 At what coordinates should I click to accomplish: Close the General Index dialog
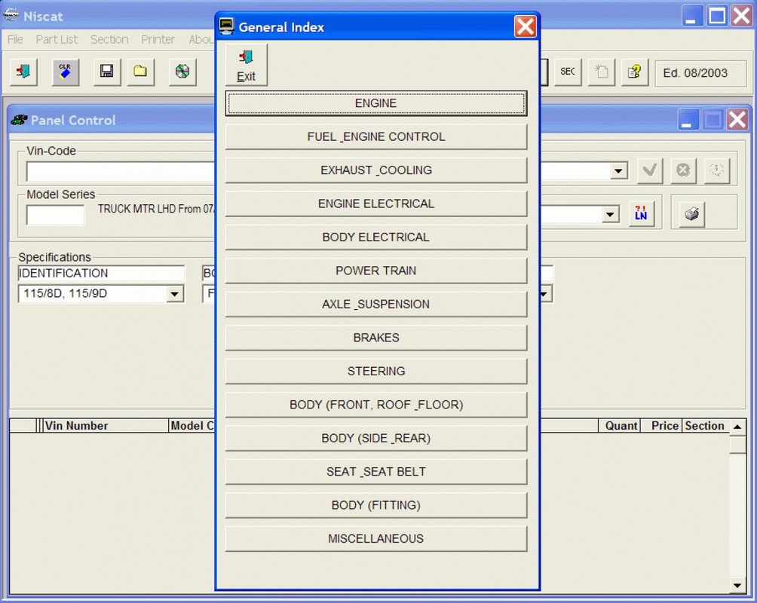coord(526,26)
